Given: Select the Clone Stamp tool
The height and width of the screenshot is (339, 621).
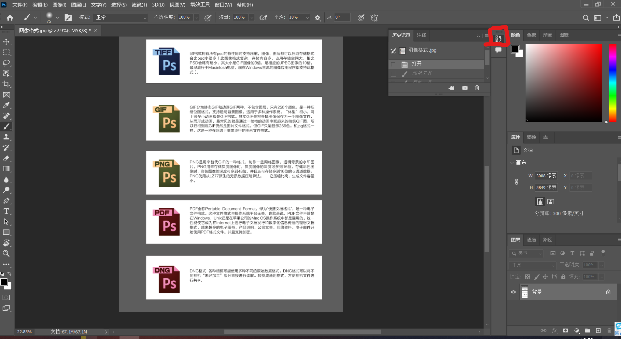Looking at the screenshot, I should (6, 137).
